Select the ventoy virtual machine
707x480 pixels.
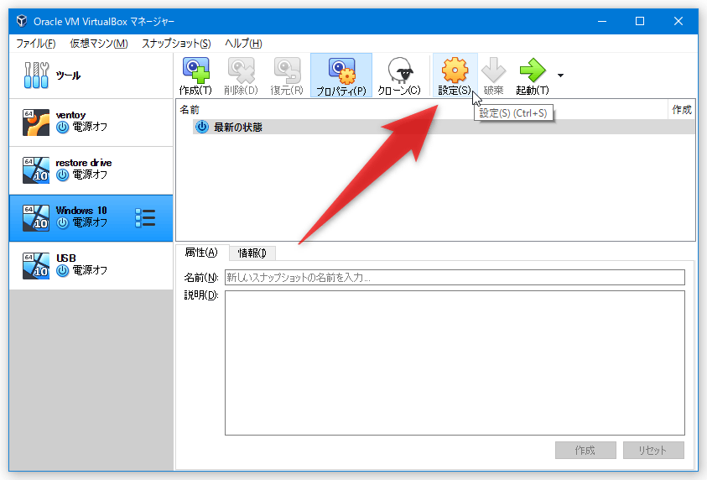[91, 123]
